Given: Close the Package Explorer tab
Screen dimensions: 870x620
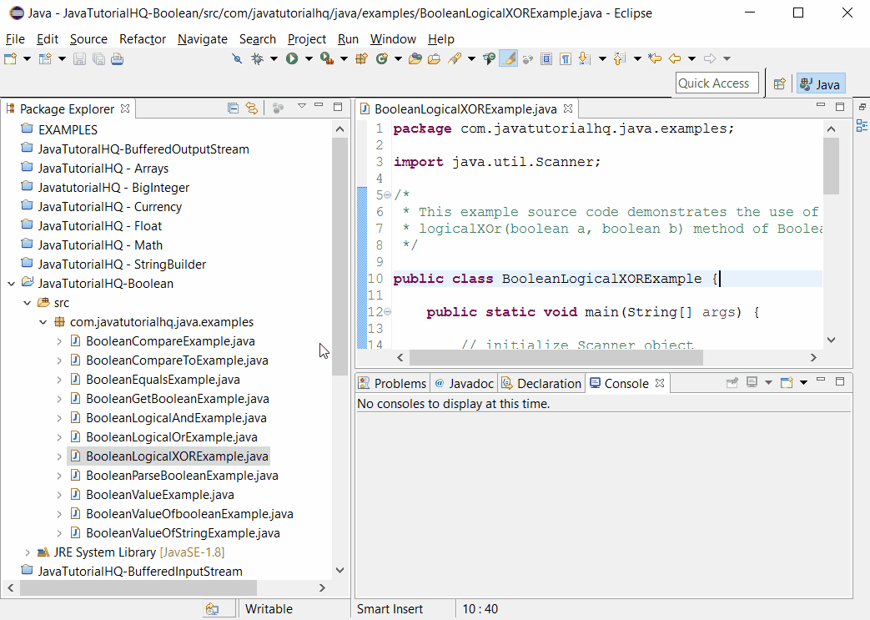Looking at the screenshot, I should click(125, 108).
